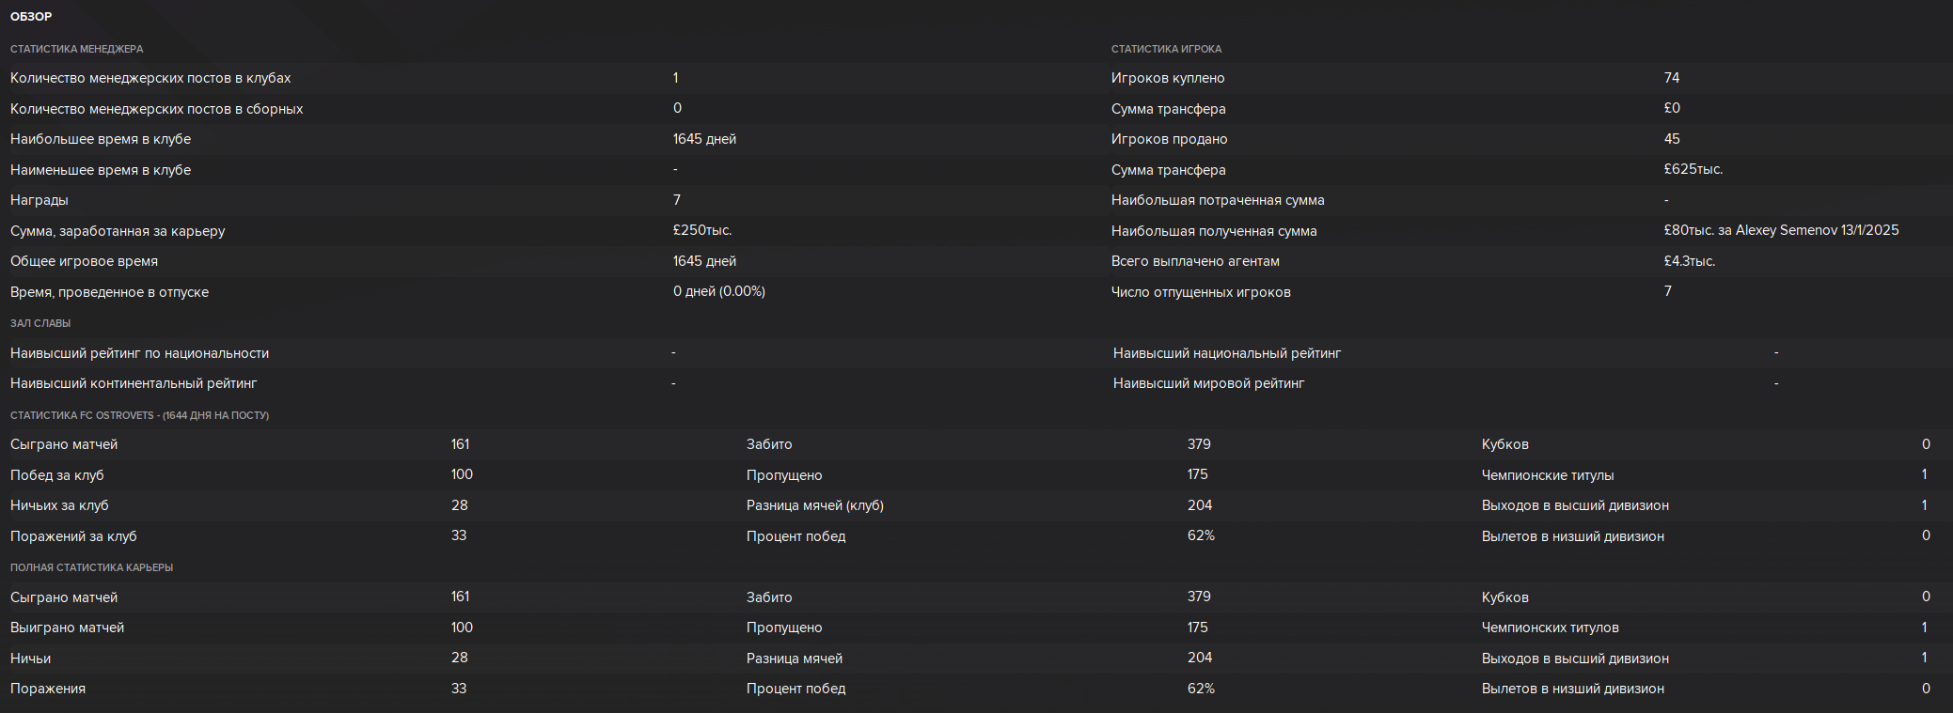
Task: Select the 'Полная статистика карьеры' header
Action: click(x=91, y=567)
